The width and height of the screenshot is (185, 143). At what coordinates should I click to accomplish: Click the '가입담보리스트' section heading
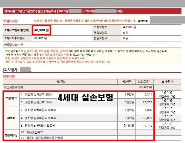[13, 45]
